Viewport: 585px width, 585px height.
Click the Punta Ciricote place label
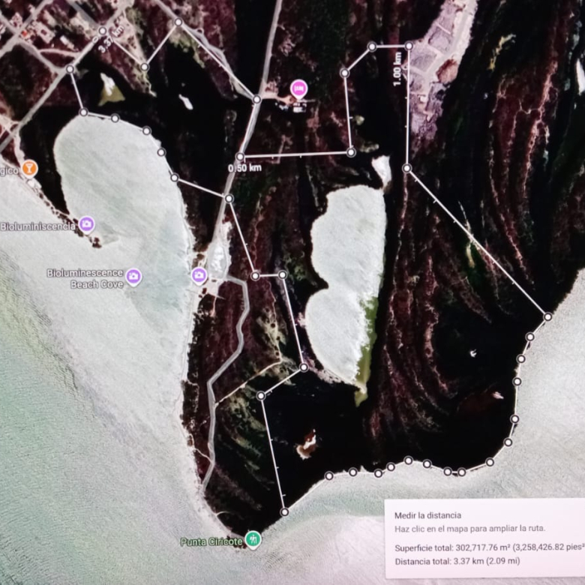[211, 541]
